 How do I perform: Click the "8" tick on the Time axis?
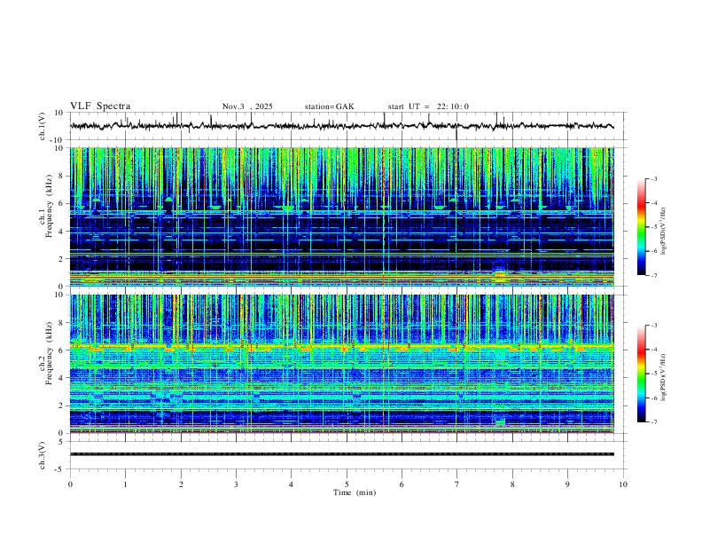point(512,484)
